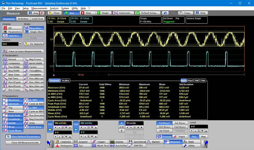Select the Time@Max parameter

click(x=34, y=71)
